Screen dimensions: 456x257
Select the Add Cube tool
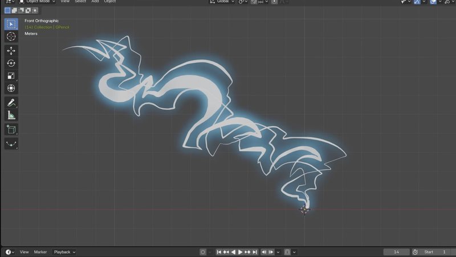(11, 130)
